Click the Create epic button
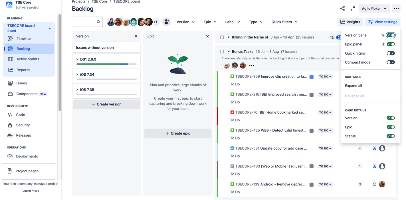This screenshot has height=200, width=406. point(178,133)
